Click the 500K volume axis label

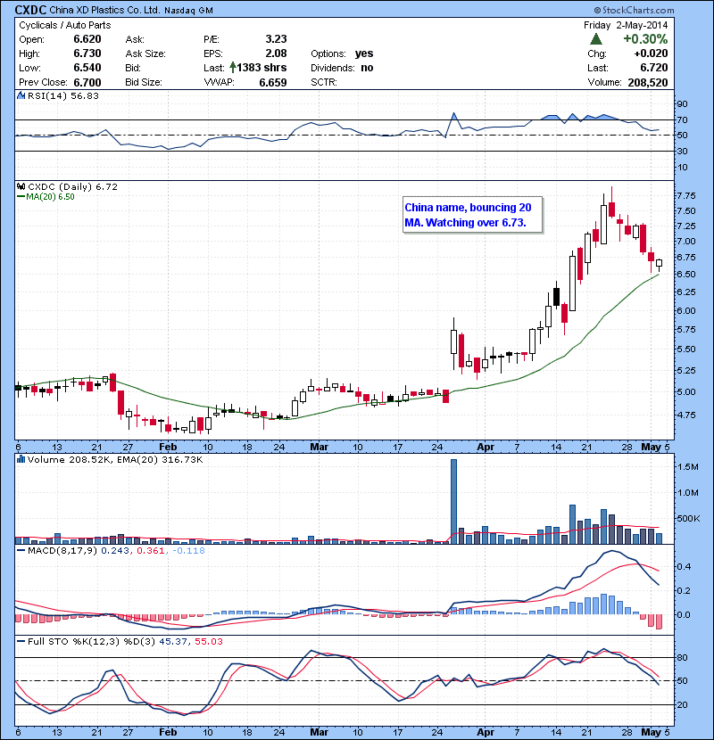tap(688, 519)
